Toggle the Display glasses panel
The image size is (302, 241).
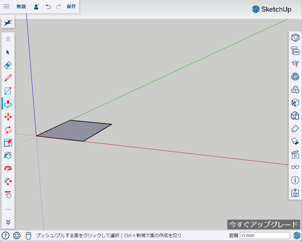(295, 167)
